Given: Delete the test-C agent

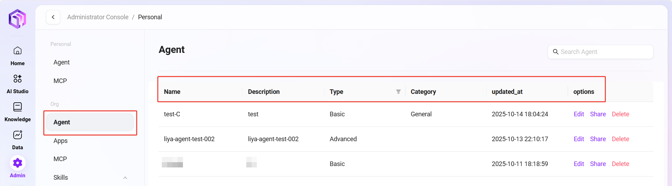Looking at the screenshot, I should 620,114.
